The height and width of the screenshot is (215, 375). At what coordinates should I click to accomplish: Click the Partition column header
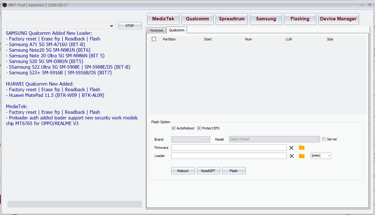[x=169, y=39]
